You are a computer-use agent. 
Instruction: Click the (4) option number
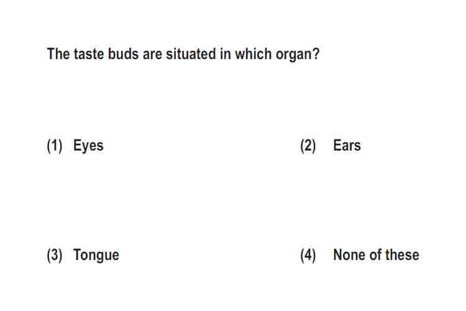coord(308,256)
